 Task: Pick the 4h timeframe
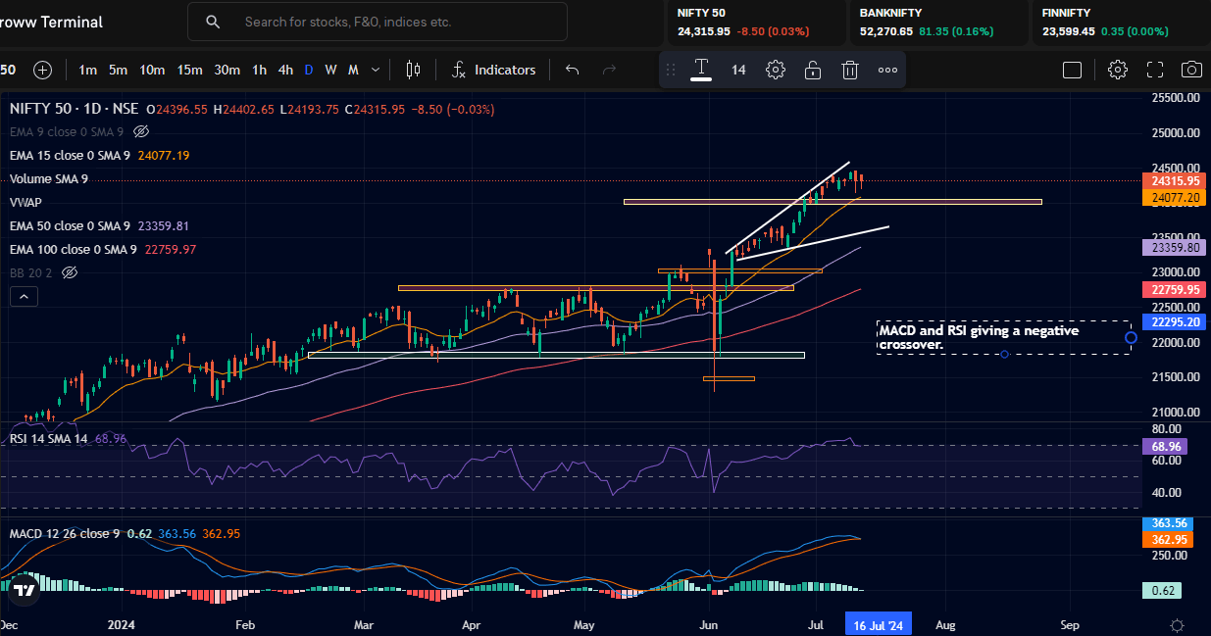[285, 70]
